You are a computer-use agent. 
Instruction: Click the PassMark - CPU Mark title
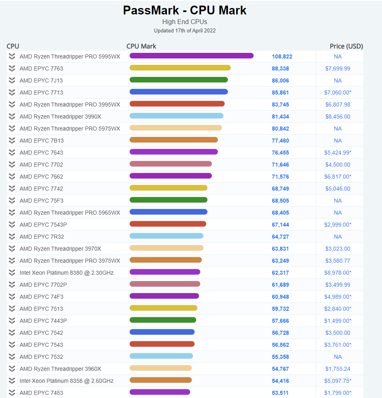coord(185,10)
